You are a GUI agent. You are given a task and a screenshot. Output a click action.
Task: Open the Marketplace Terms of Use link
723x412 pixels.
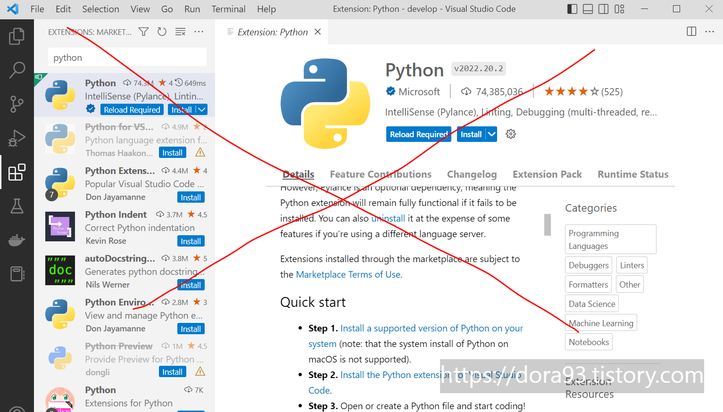click(x=348, y=274)
